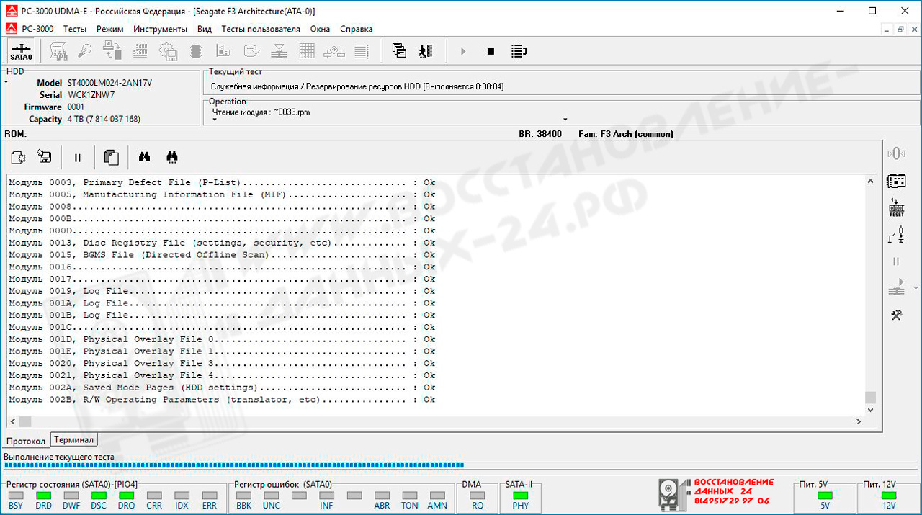
Task: Click the flowchart diagram toolbar icon
Action: coord(334,51)
